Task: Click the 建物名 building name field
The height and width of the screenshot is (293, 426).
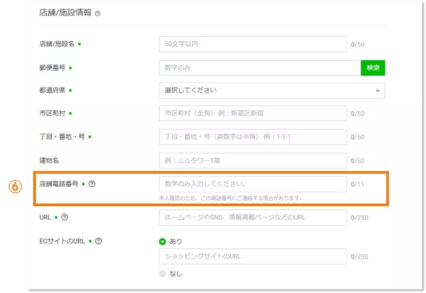Action: point(252,161)
